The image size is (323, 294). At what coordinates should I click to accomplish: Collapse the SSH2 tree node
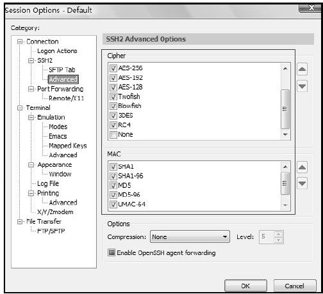coord(31,61)
